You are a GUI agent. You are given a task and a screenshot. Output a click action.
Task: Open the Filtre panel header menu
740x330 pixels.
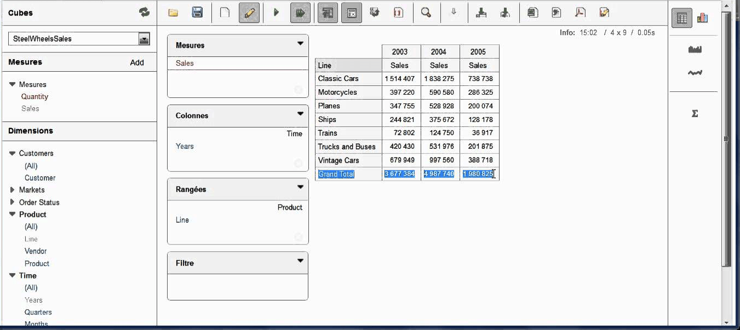click(x=299, y=262)
